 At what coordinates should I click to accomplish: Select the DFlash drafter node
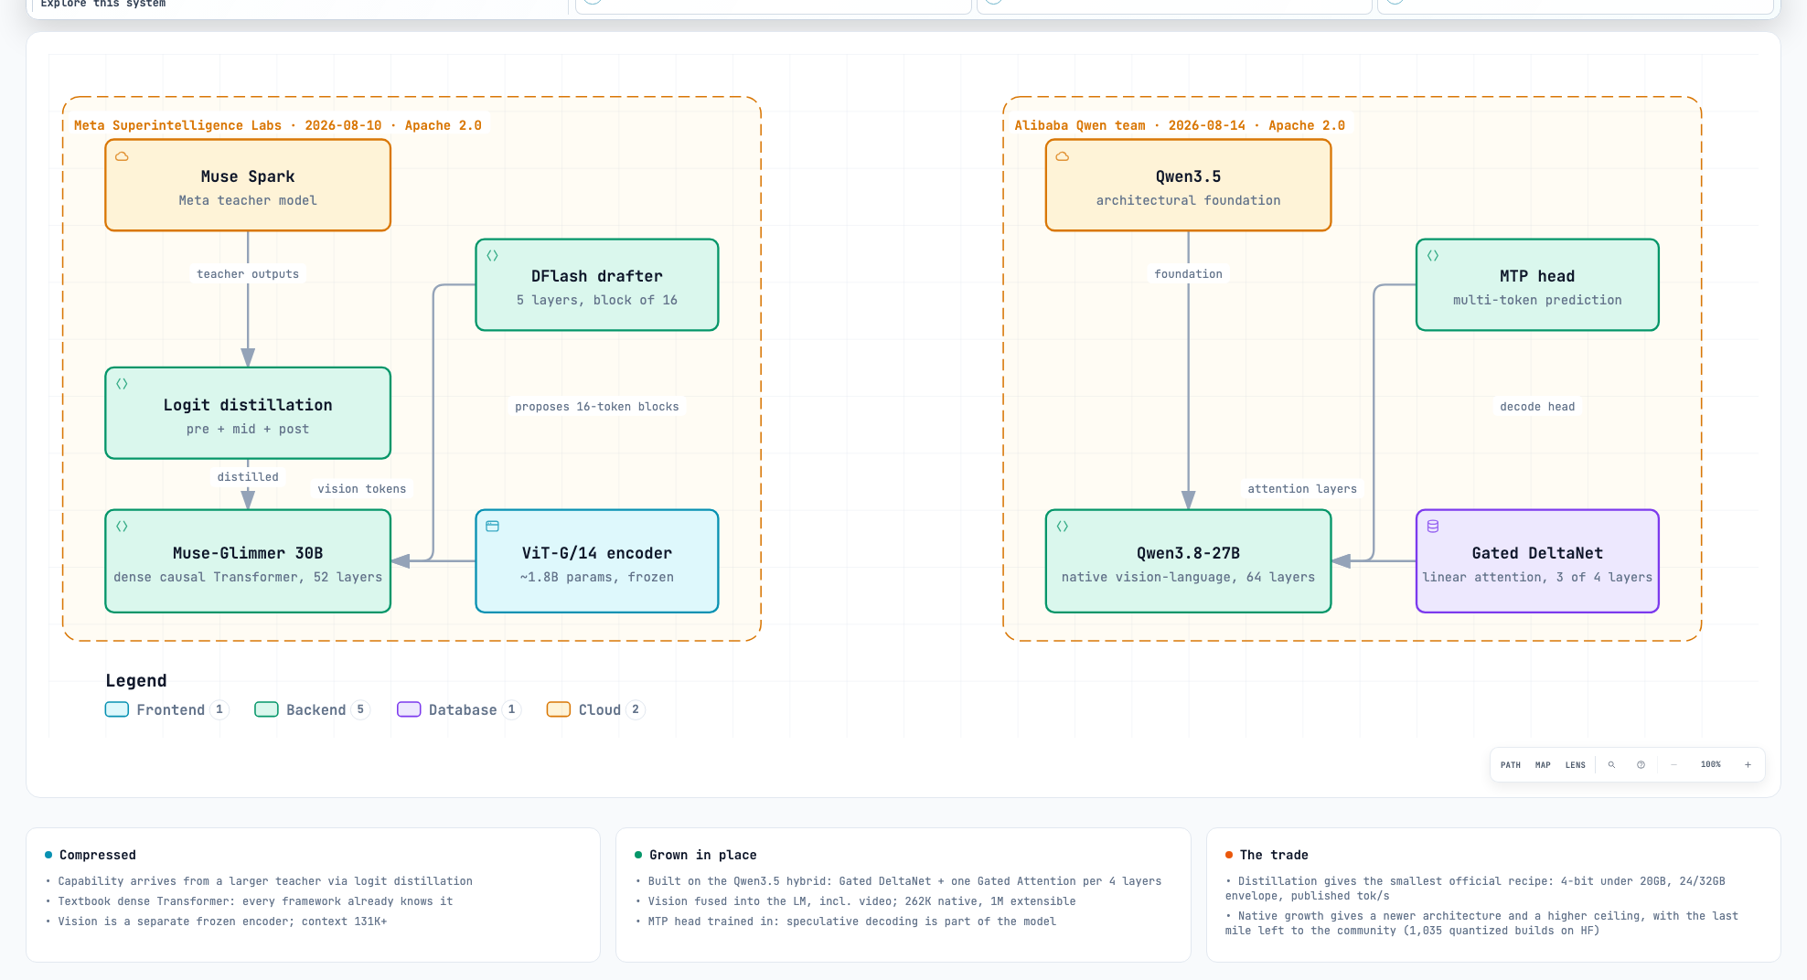tap(597, 285)
